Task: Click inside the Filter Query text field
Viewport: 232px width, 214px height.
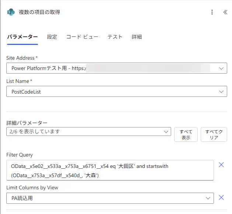Action: 110,170
